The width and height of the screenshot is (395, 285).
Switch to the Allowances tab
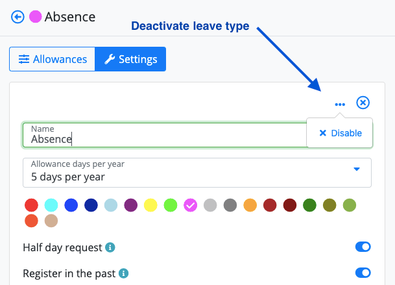click(53, 59)
